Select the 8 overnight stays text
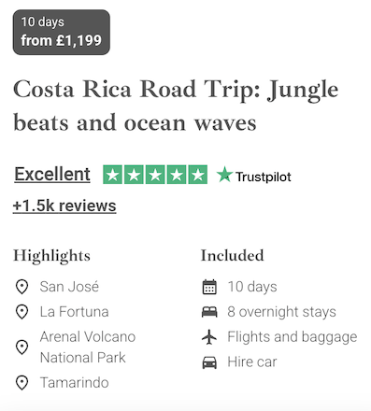This screenshot has width=371, height=411. [x=281, y=312]
